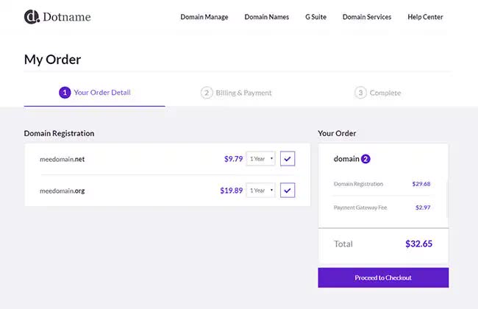Switch to Billing & Payment step
This screenshot has width=478, height=309.
click(x=243, y=93)
